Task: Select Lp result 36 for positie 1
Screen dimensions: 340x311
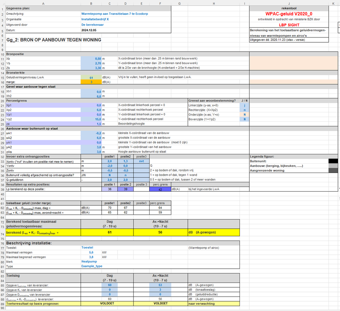Action: pyautogui.click(x=109, y=189)
